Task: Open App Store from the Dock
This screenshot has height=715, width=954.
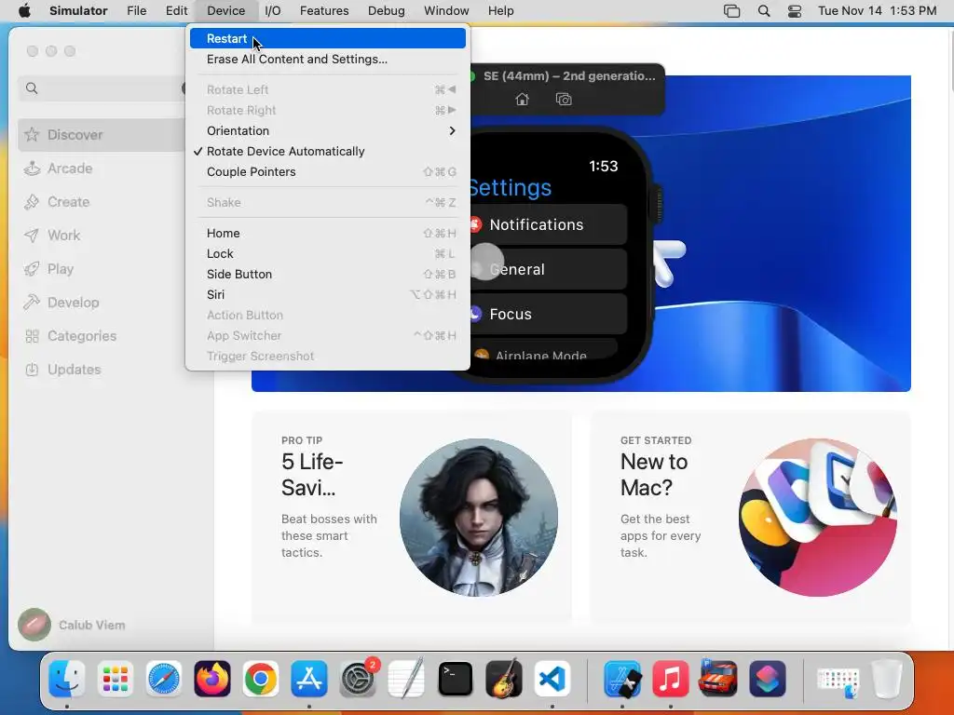Action: 309,678
